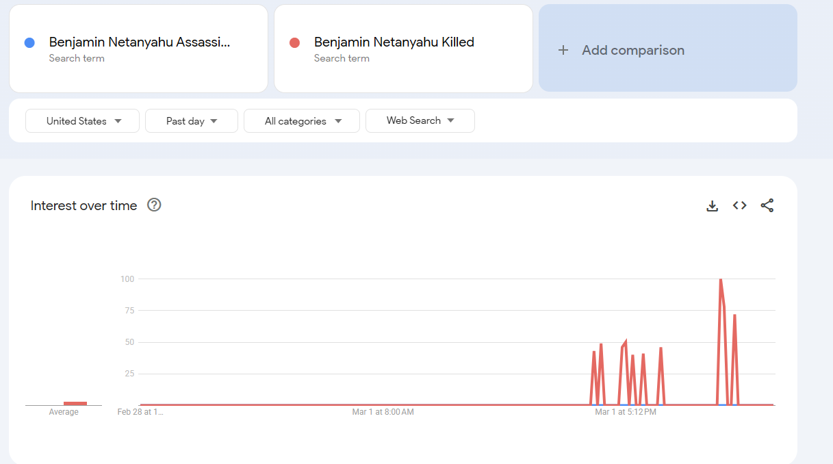Click the blue dot of first search term

point(29,42)
